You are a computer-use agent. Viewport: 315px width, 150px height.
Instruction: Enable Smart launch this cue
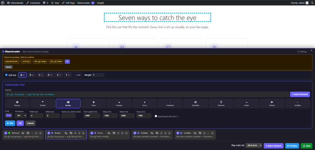(x=156, y=116)
